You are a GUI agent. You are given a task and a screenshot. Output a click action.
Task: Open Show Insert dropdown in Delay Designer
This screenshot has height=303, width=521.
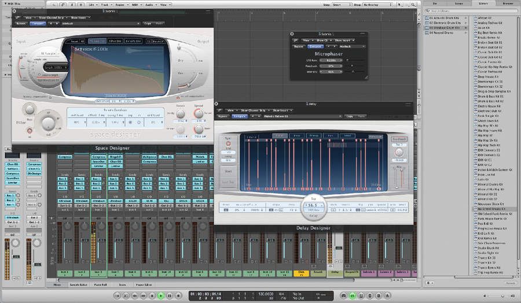[x=281, y=110]
